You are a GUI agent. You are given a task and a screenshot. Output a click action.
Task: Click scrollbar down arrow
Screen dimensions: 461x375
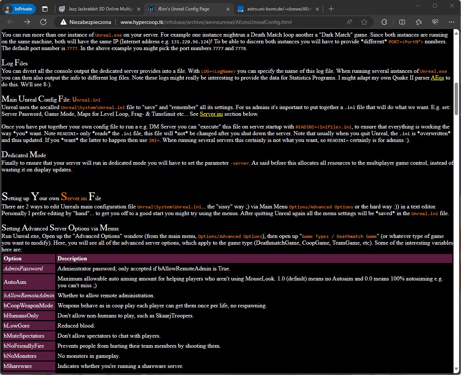click(x=456, y=369)
